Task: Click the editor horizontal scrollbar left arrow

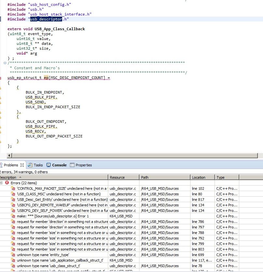Action: coord(9,156)
